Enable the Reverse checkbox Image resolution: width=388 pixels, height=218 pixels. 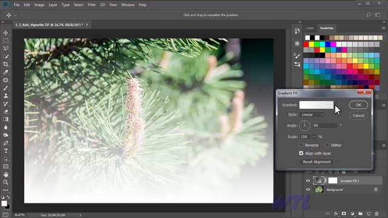[301, 145]
